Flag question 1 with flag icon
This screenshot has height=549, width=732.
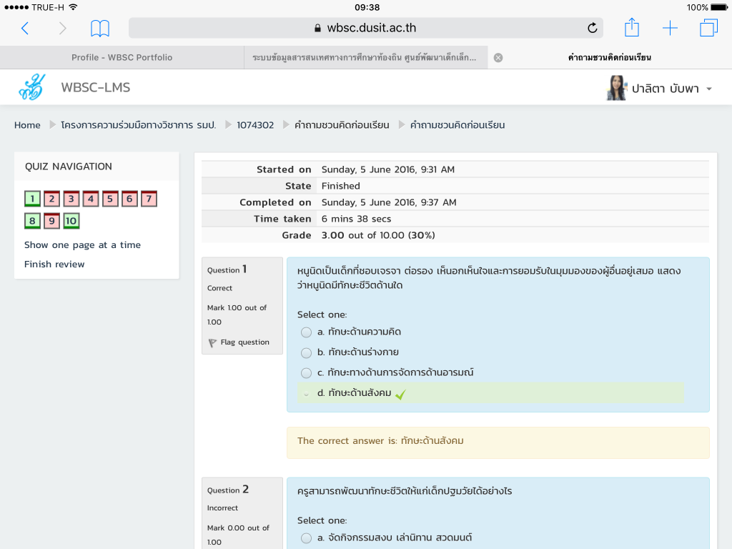coord(213,343)
